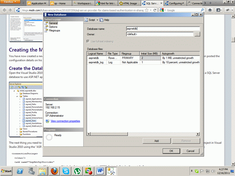Click the Firefox address bar URL
Viewport: 235px width, 176px height.
(x=82, y=10)
